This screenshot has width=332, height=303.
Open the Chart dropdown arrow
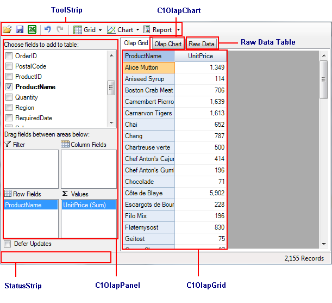(x=137, y=30)
